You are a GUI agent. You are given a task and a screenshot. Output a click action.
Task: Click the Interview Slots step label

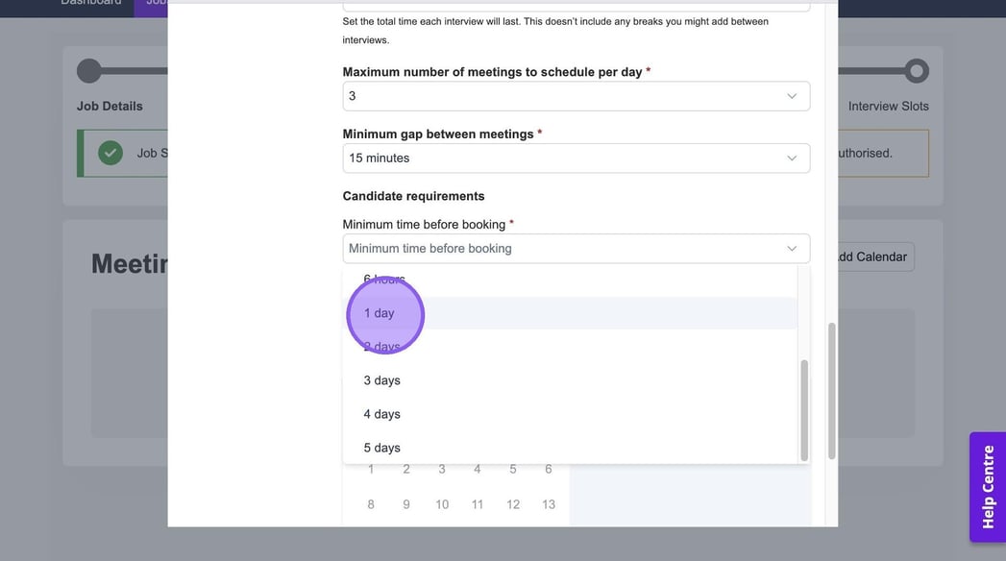point(888,106)
